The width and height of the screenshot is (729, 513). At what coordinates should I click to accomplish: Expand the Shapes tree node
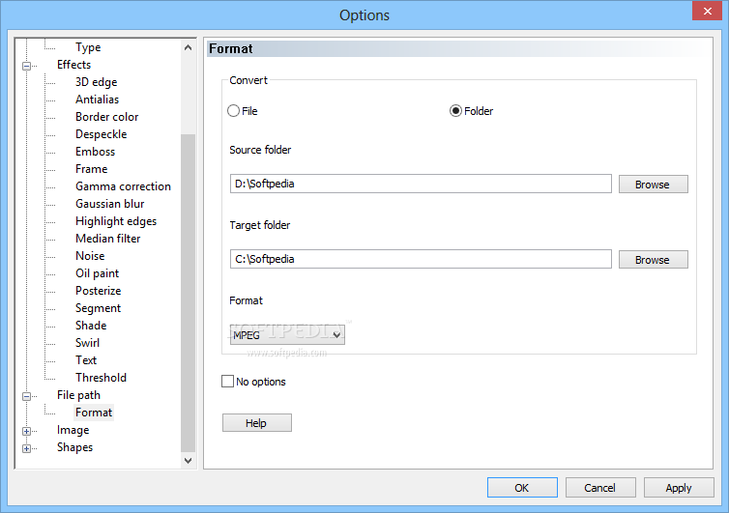click(26, 448)
